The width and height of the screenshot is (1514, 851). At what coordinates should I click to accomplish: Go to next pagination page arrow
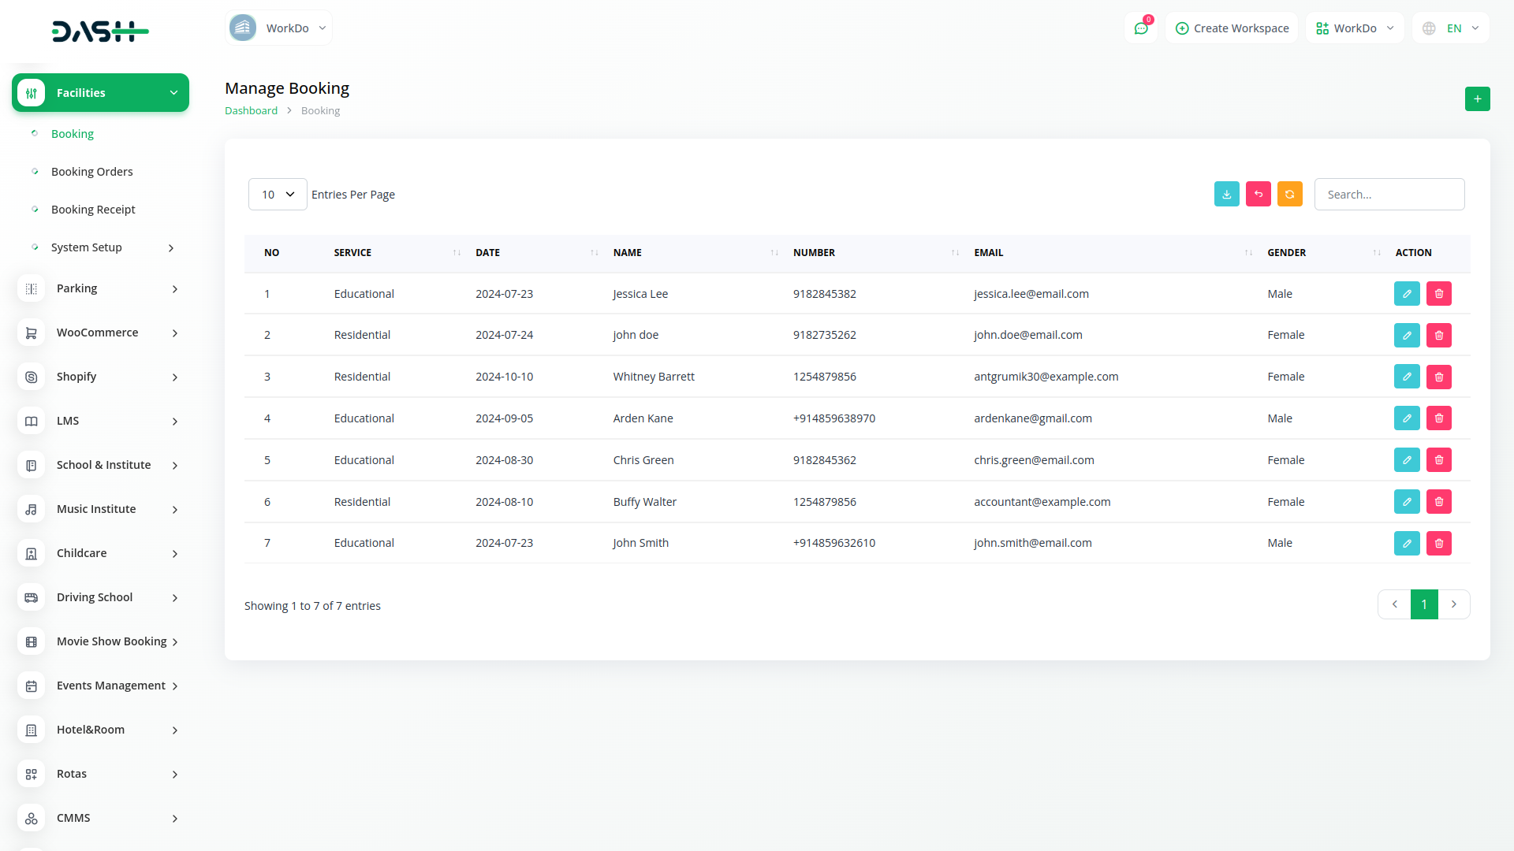[1454, 604]
